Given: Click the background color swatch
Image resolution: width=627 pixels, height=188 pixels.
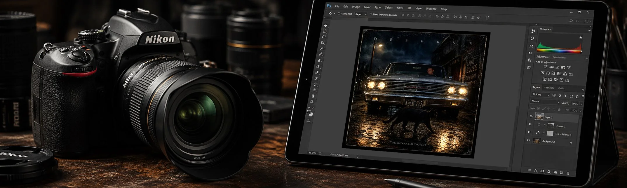Looking at the screenshot, I should [x=311, y=115].
